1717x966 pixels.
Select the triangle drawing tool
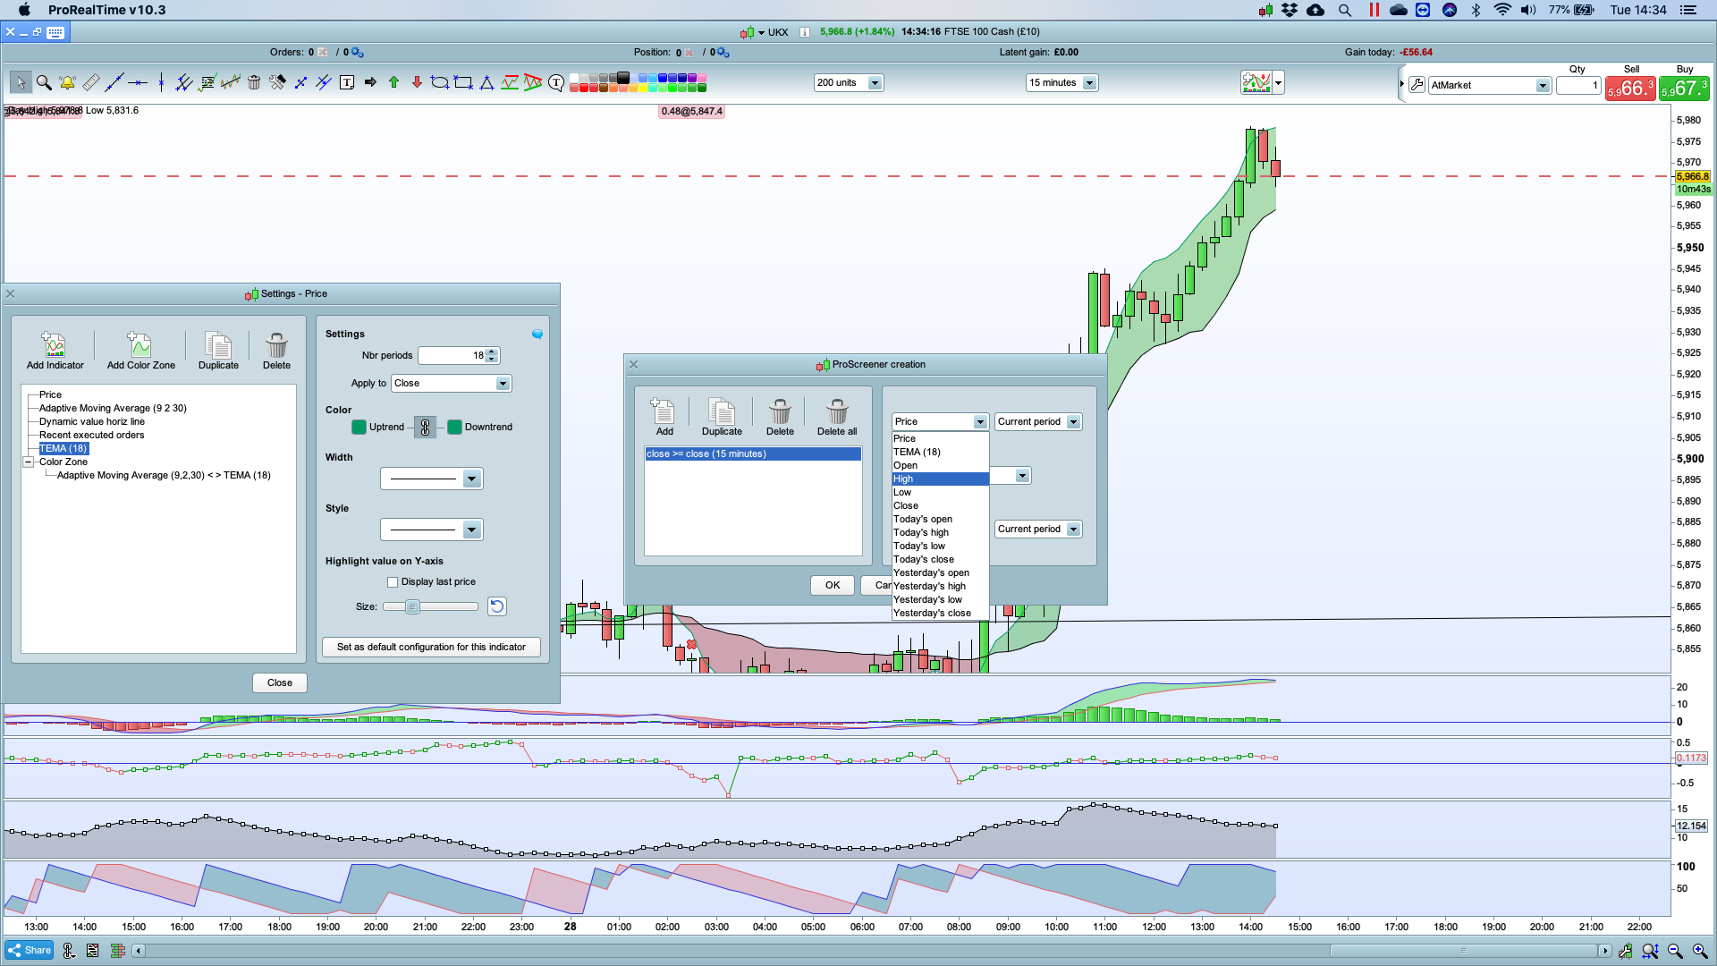coord(486,82)
